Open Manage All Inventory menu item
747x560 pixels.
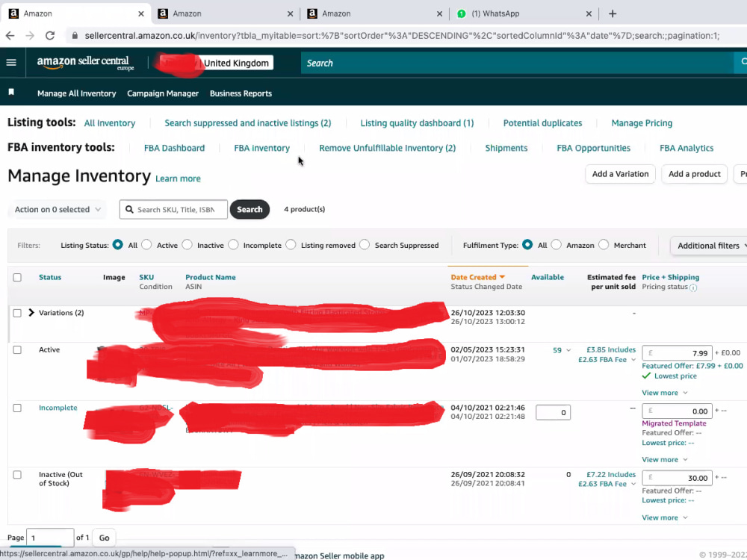point(77,93)
